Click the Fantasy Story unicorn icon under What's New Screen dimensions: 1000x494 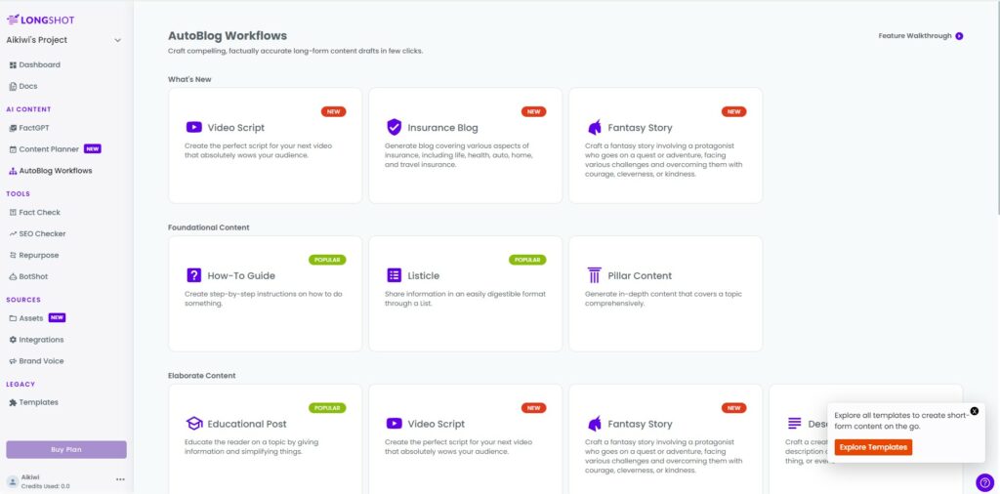(595, 127)
